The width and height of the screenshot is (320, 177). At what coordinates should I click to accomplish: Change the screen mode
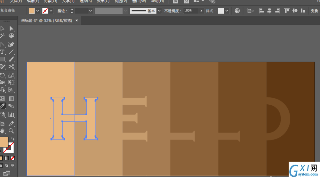6,173
